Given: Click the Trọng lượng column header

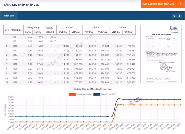Looking at the screenshot, I should pos(33,27).
